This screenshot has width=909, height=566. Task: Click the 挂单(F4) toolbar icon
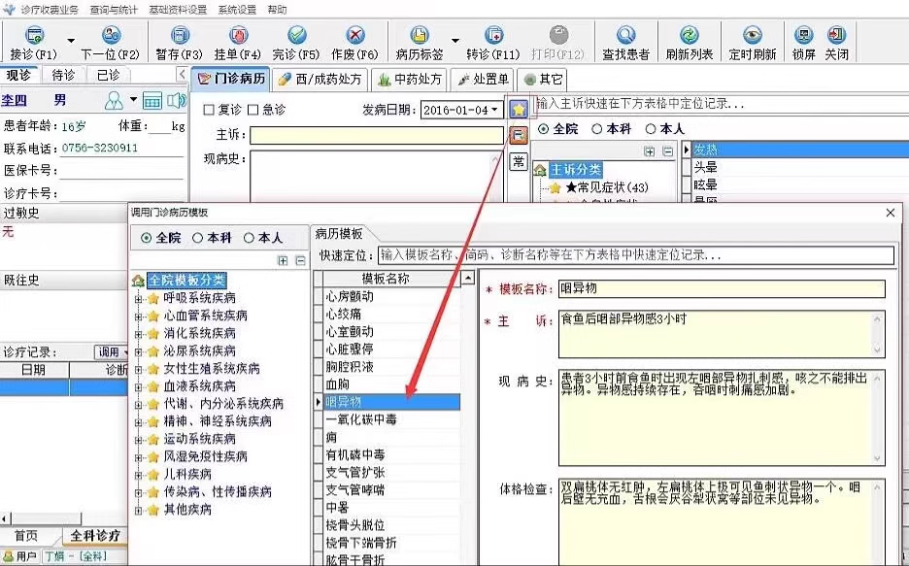pyautogui.click(x=238, y=35)
